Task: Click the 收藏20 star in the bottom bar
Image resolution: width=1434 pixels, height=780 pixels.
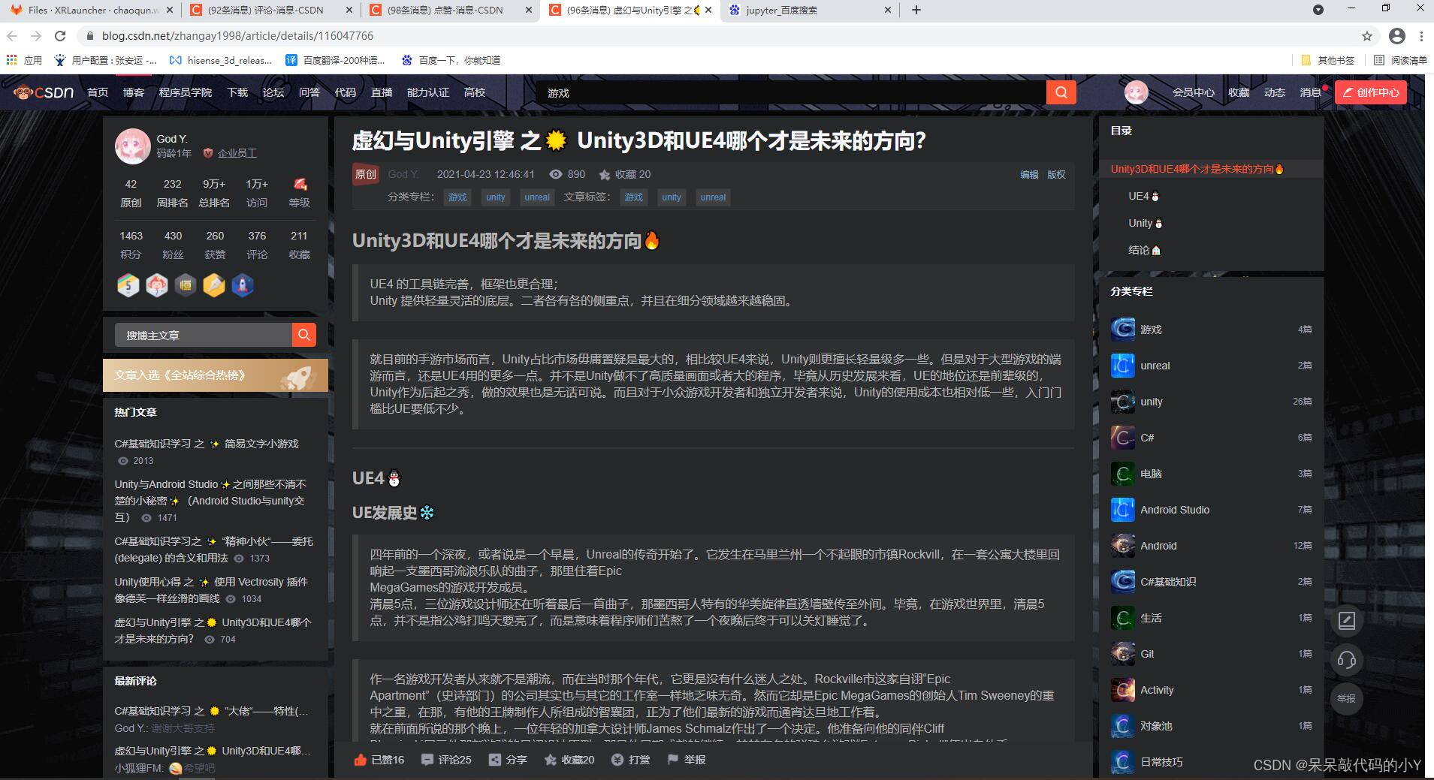Action: [x=551, y=760]
